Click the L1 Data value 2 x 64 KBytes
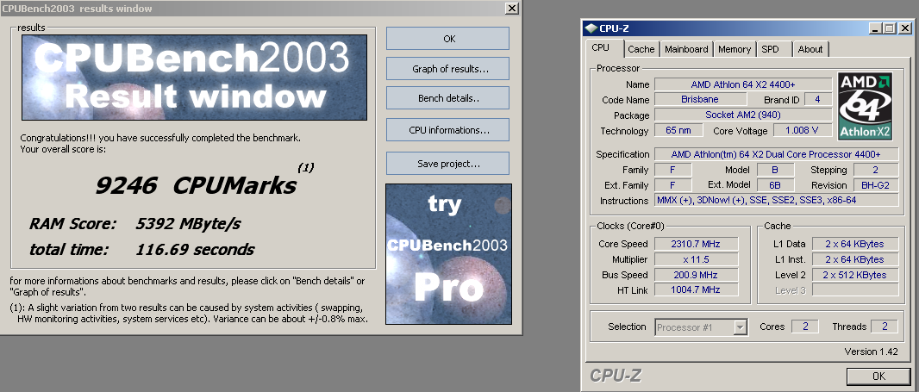Viewport: 919px width, 392px height. tap(854, 244)
